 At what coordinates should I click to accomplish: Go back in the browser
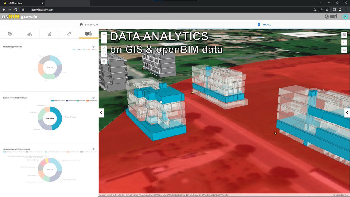[x=4, y=9]
